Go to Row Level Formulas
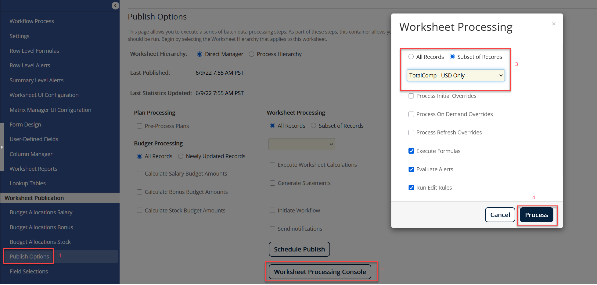The image size is (597, 285). click(34, 51)
